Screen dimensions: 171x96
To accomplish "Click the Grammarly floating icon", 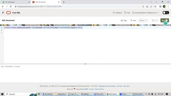I will [165, 23].
